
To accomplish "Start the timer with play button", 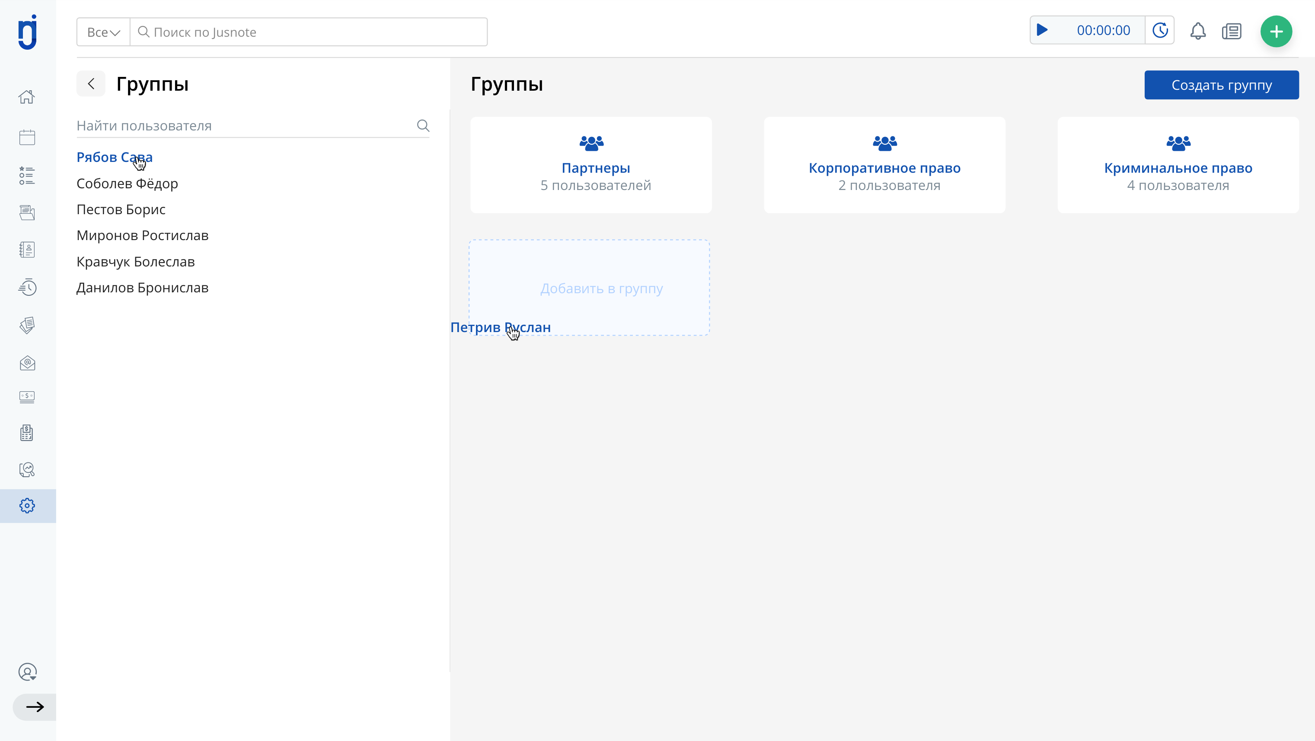I will pos(1042,31).
